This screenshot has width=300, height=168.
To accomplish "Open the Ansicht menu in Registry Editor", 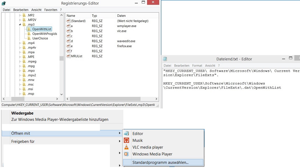I will tap(36, 10).
